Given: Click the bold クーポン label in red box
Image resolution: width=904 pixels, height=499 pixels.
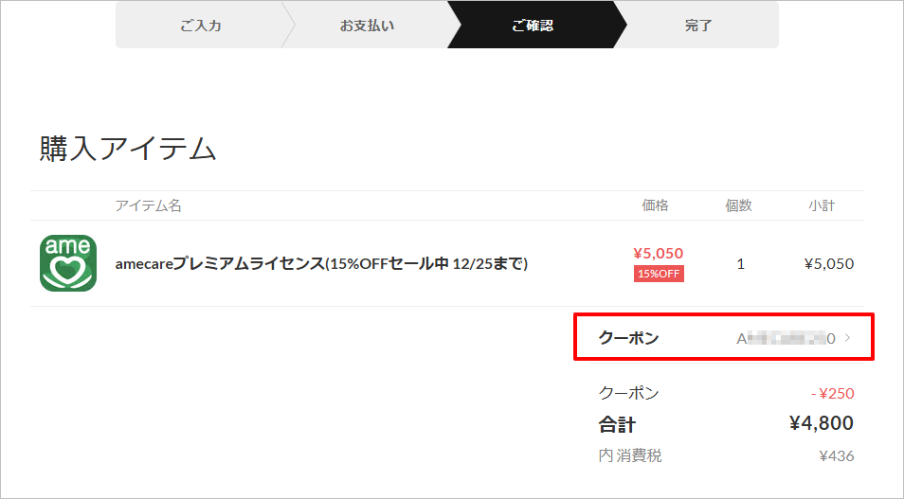Looking at the screenshot, I should click(628, 338).
